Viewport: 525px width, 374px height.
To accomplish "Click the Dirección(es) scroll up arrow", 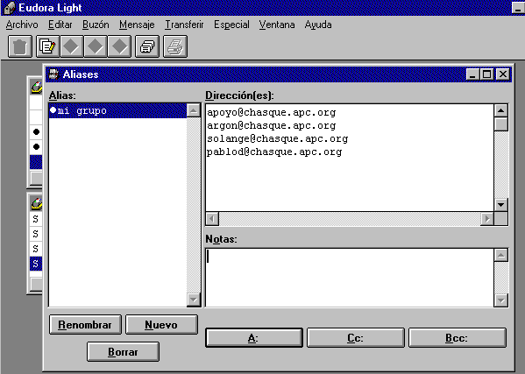I will [500, 110].
